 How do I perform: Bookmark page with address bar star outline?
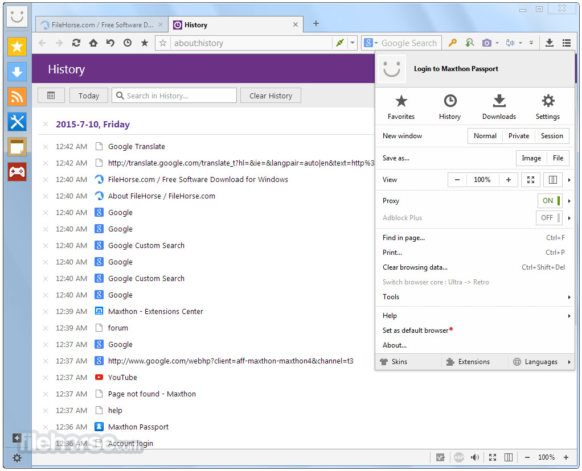[x=162, y=43]
